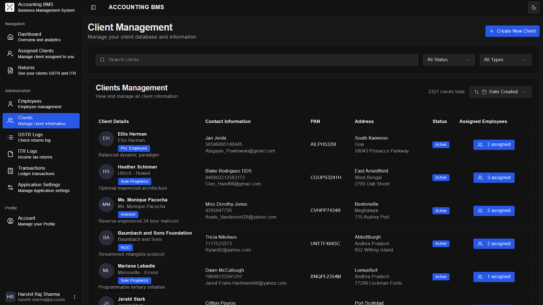Click the Create New Client button

click(512, 31)
